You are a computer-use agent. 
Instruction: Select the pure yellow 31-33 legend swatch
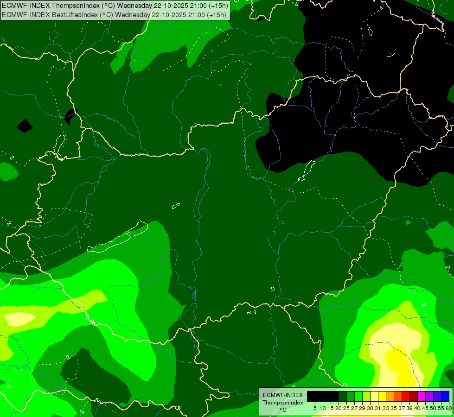[382, 396]
